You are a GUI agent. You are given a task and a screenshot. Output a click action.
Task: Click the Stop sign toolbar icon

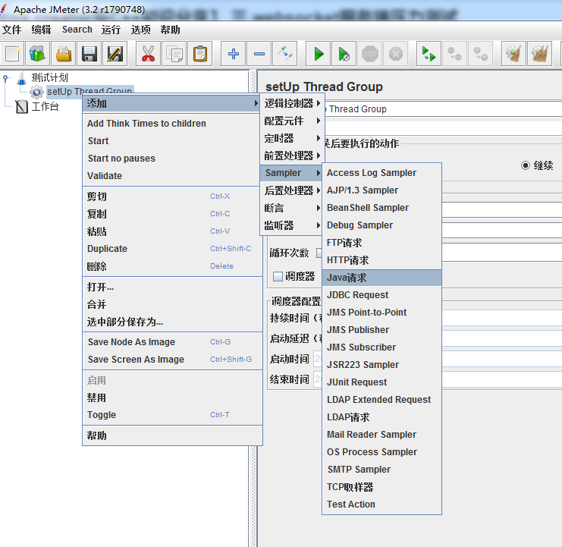pos(370,54)
